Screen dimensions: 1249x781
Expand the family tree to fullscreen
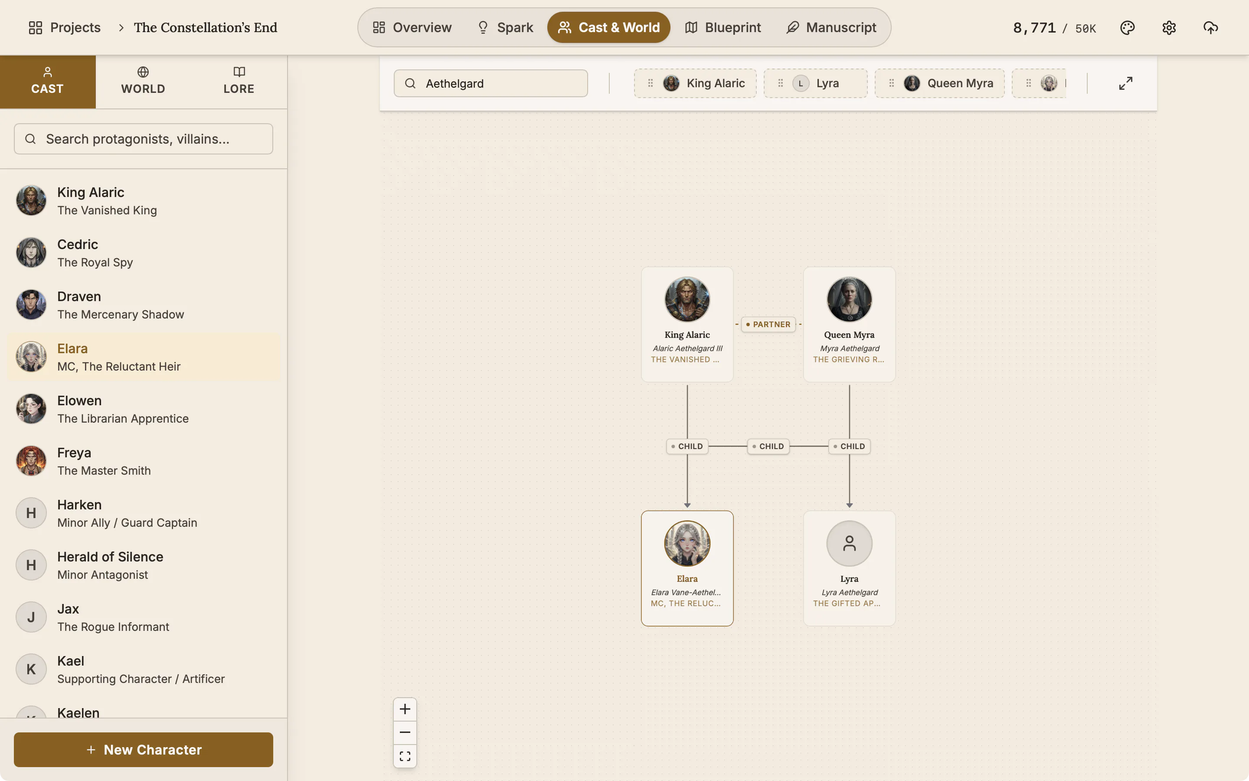[1126, 83]
